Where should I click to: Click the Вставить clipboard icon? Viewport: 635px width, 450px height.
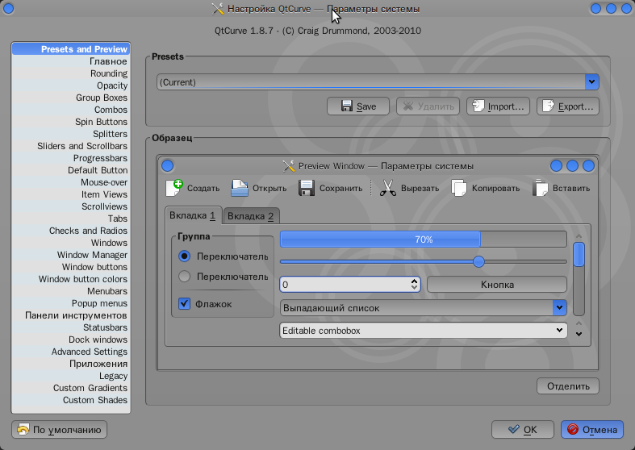coord(540,188)
